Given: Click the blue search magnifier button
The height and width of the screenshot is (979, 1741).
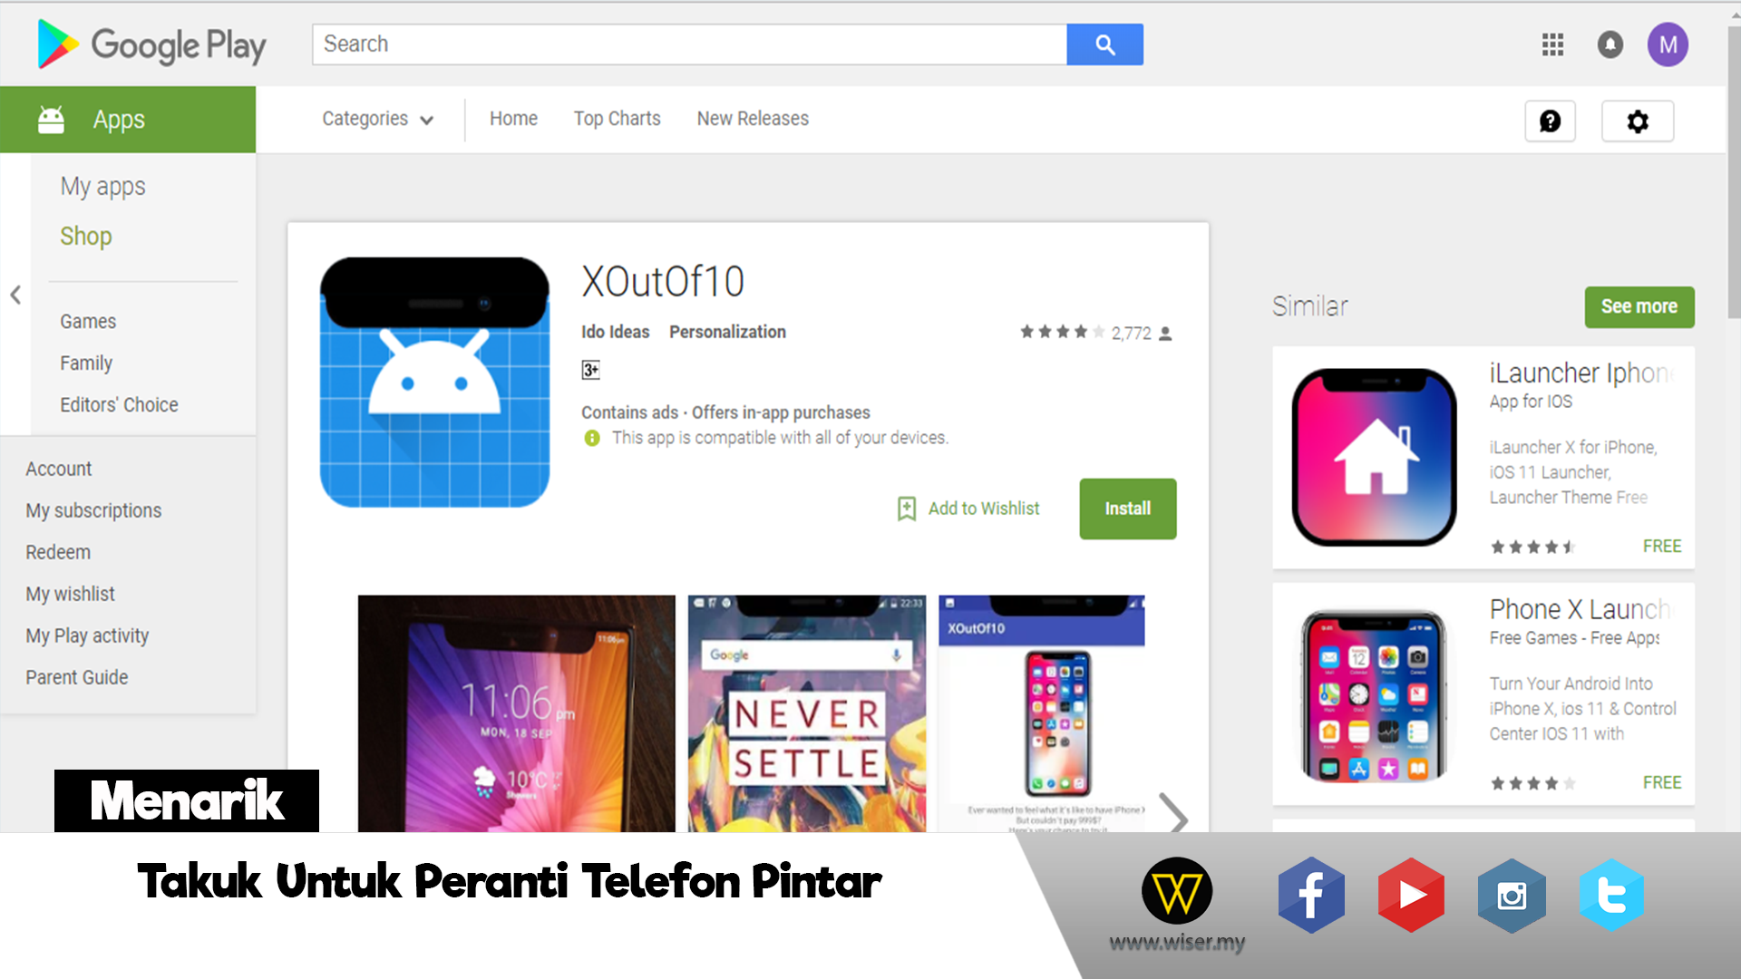Looking at the screenshot, I should point(1104,44).
